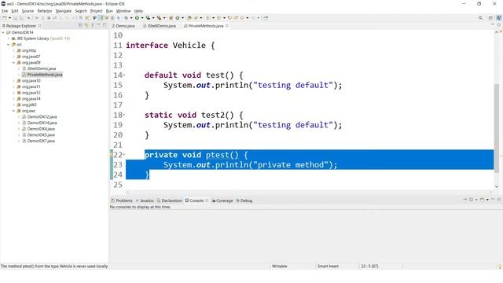
Task: Open the External Tools dropdown arrow
Action: pos(164,18)
